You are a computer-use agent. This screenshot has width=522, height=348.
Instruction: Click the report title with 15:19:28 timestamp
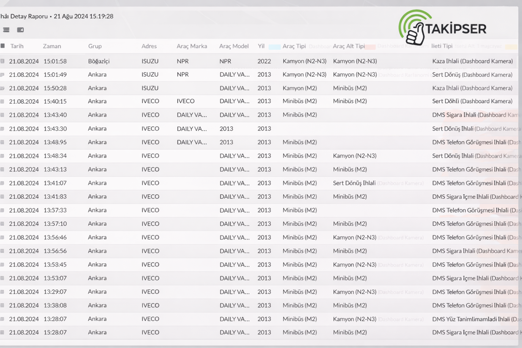click(x=57, y=16)
